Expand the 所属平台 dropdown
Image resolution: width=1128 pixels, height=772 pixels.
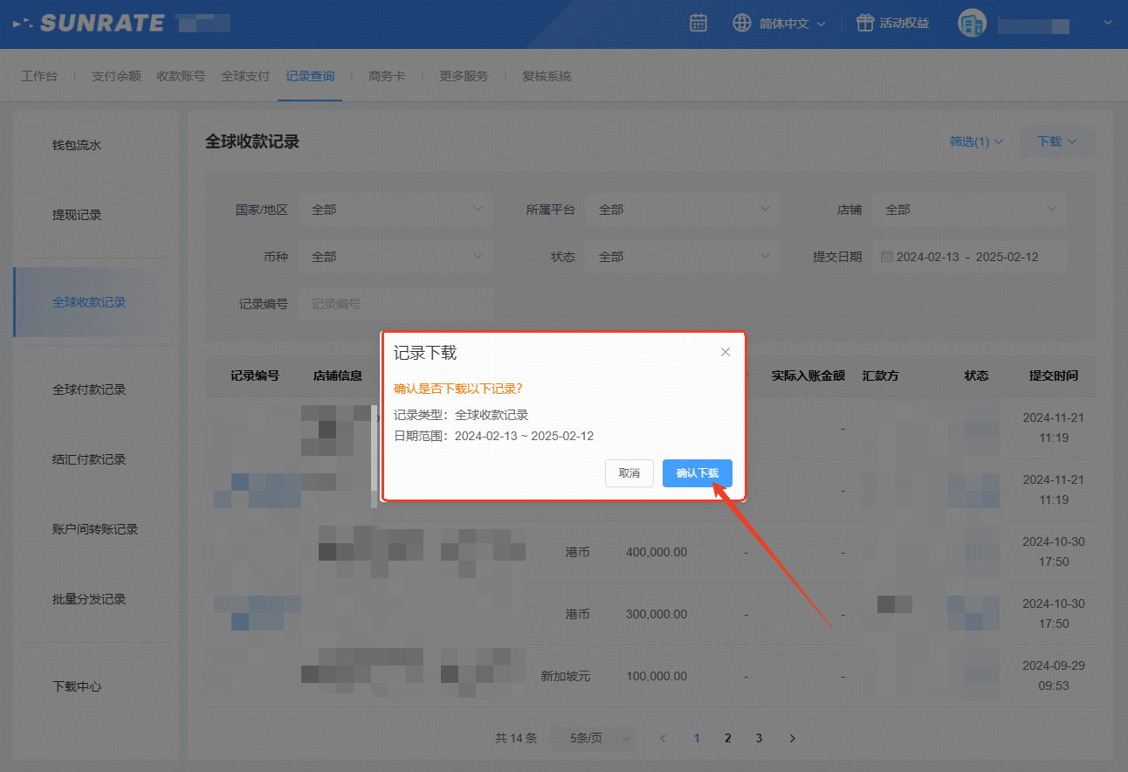[682, 210]
